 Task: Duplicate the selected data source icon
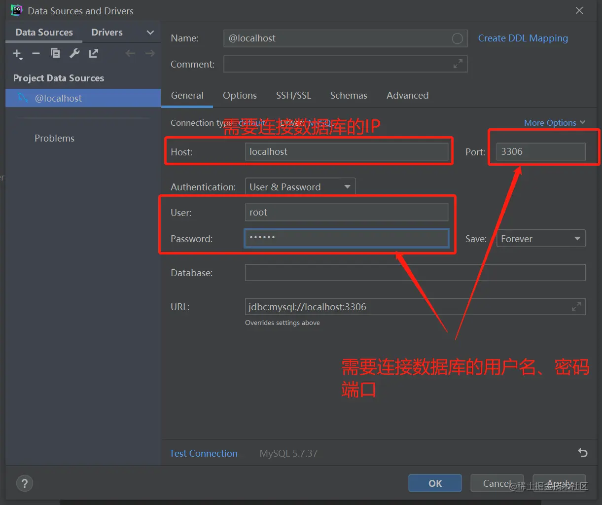click(x=55, y=53)
